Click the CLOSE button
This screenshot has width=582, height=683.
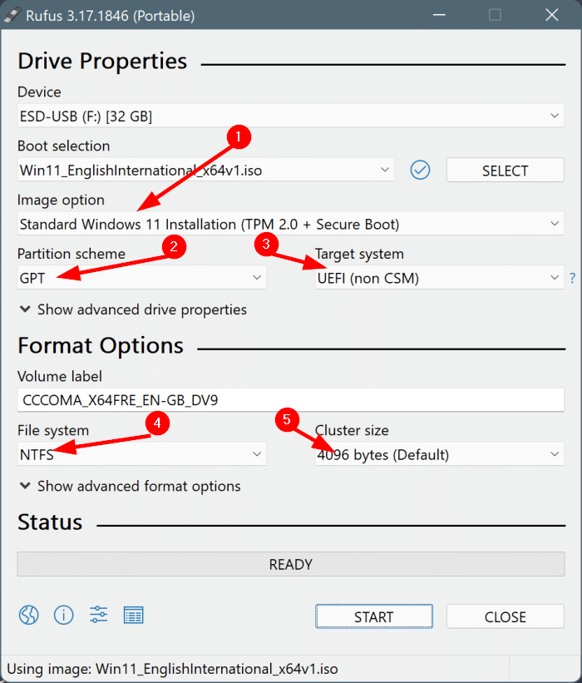tap(506, 616)
